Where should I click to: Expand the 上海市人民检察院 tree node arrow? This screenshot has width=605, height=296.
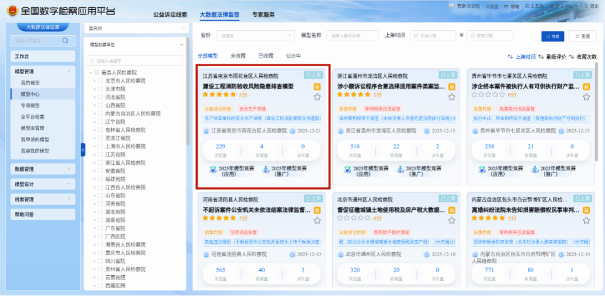click(95, 146)
